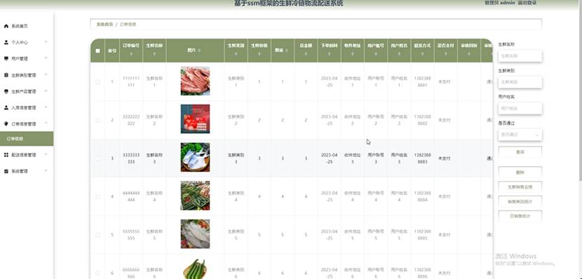Sort by the 总金额 column arrows
The height and width of the screenshot is (279, 582).
point(306,54)
